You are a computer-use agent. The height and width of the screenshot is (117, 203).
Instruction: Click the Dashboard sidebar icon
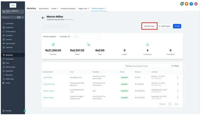click(x=4, y=27)
